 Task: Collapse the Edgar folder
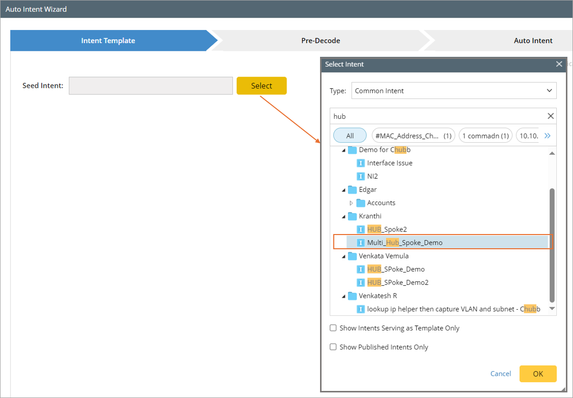point(343,190)
